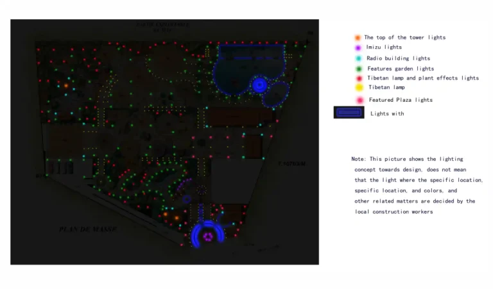Select the 'Featured Plaza lights' legend label
Viewport: 493px width, 289px height.
[401, 100]
